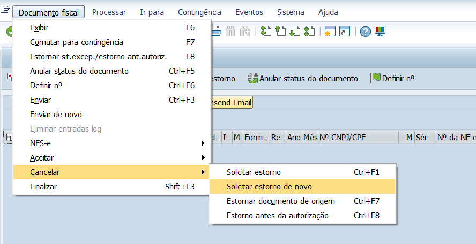
Task: Choose Enviar de novo menu entry
Action: click(x=111, y=115)
